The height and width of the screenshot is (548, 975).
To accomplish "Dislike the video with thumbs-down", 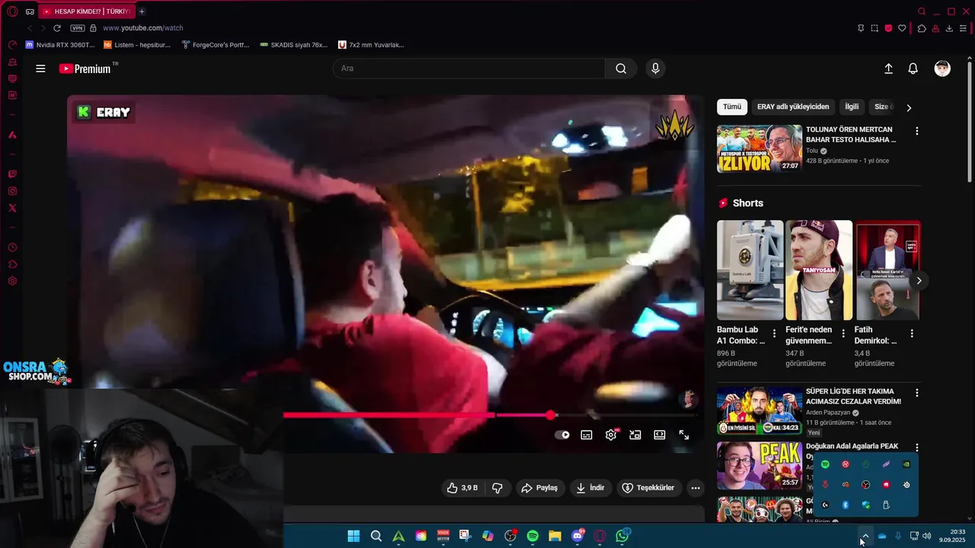I will pyautogui.click(x=497, y=488).
